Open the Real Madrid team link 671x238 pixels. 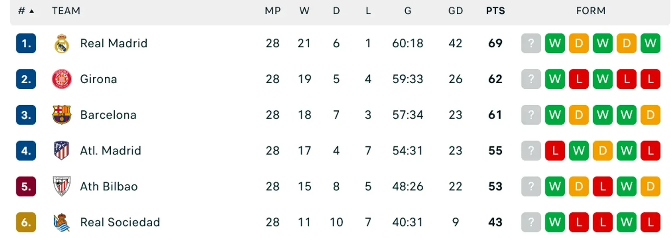pyautogui.click(x=114, y=44)
